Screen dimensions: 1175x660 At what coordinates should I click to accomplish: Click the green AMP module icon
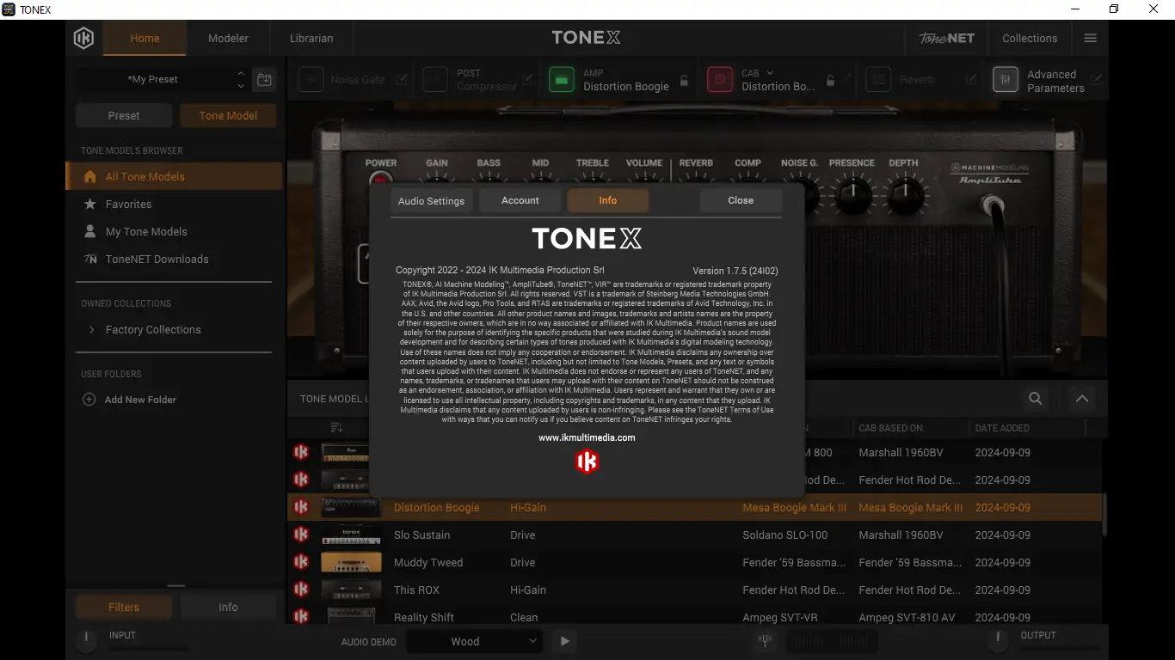tap(562, 80)
